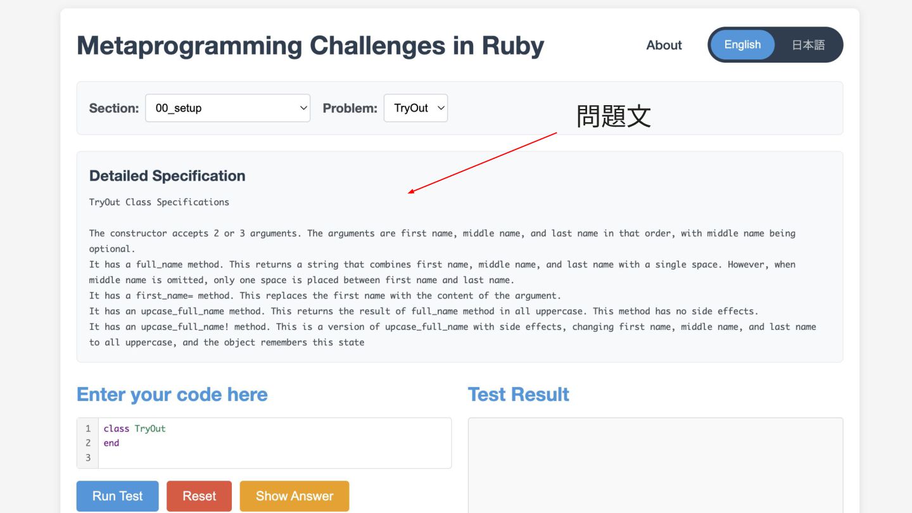This screenshot has height=513, width=912.
Task: Click the Test Result heading
Action: [518, 395]
